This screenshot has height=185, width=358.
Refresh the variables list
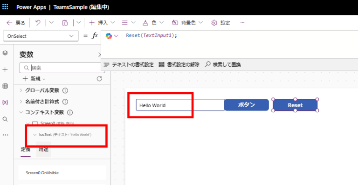(x=99, y=79)
